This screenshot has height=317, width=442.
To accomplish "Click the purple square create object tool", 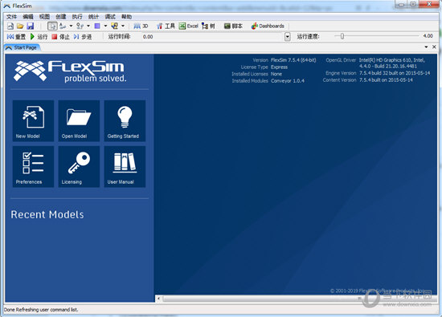I will [97, 26].
